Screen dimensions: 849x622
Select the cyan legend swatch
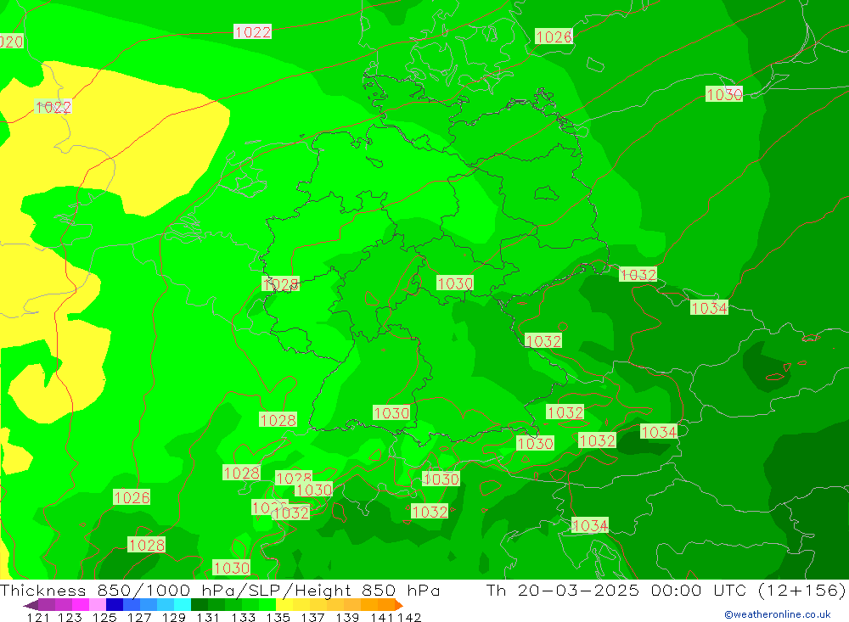(x=183, y=605)
